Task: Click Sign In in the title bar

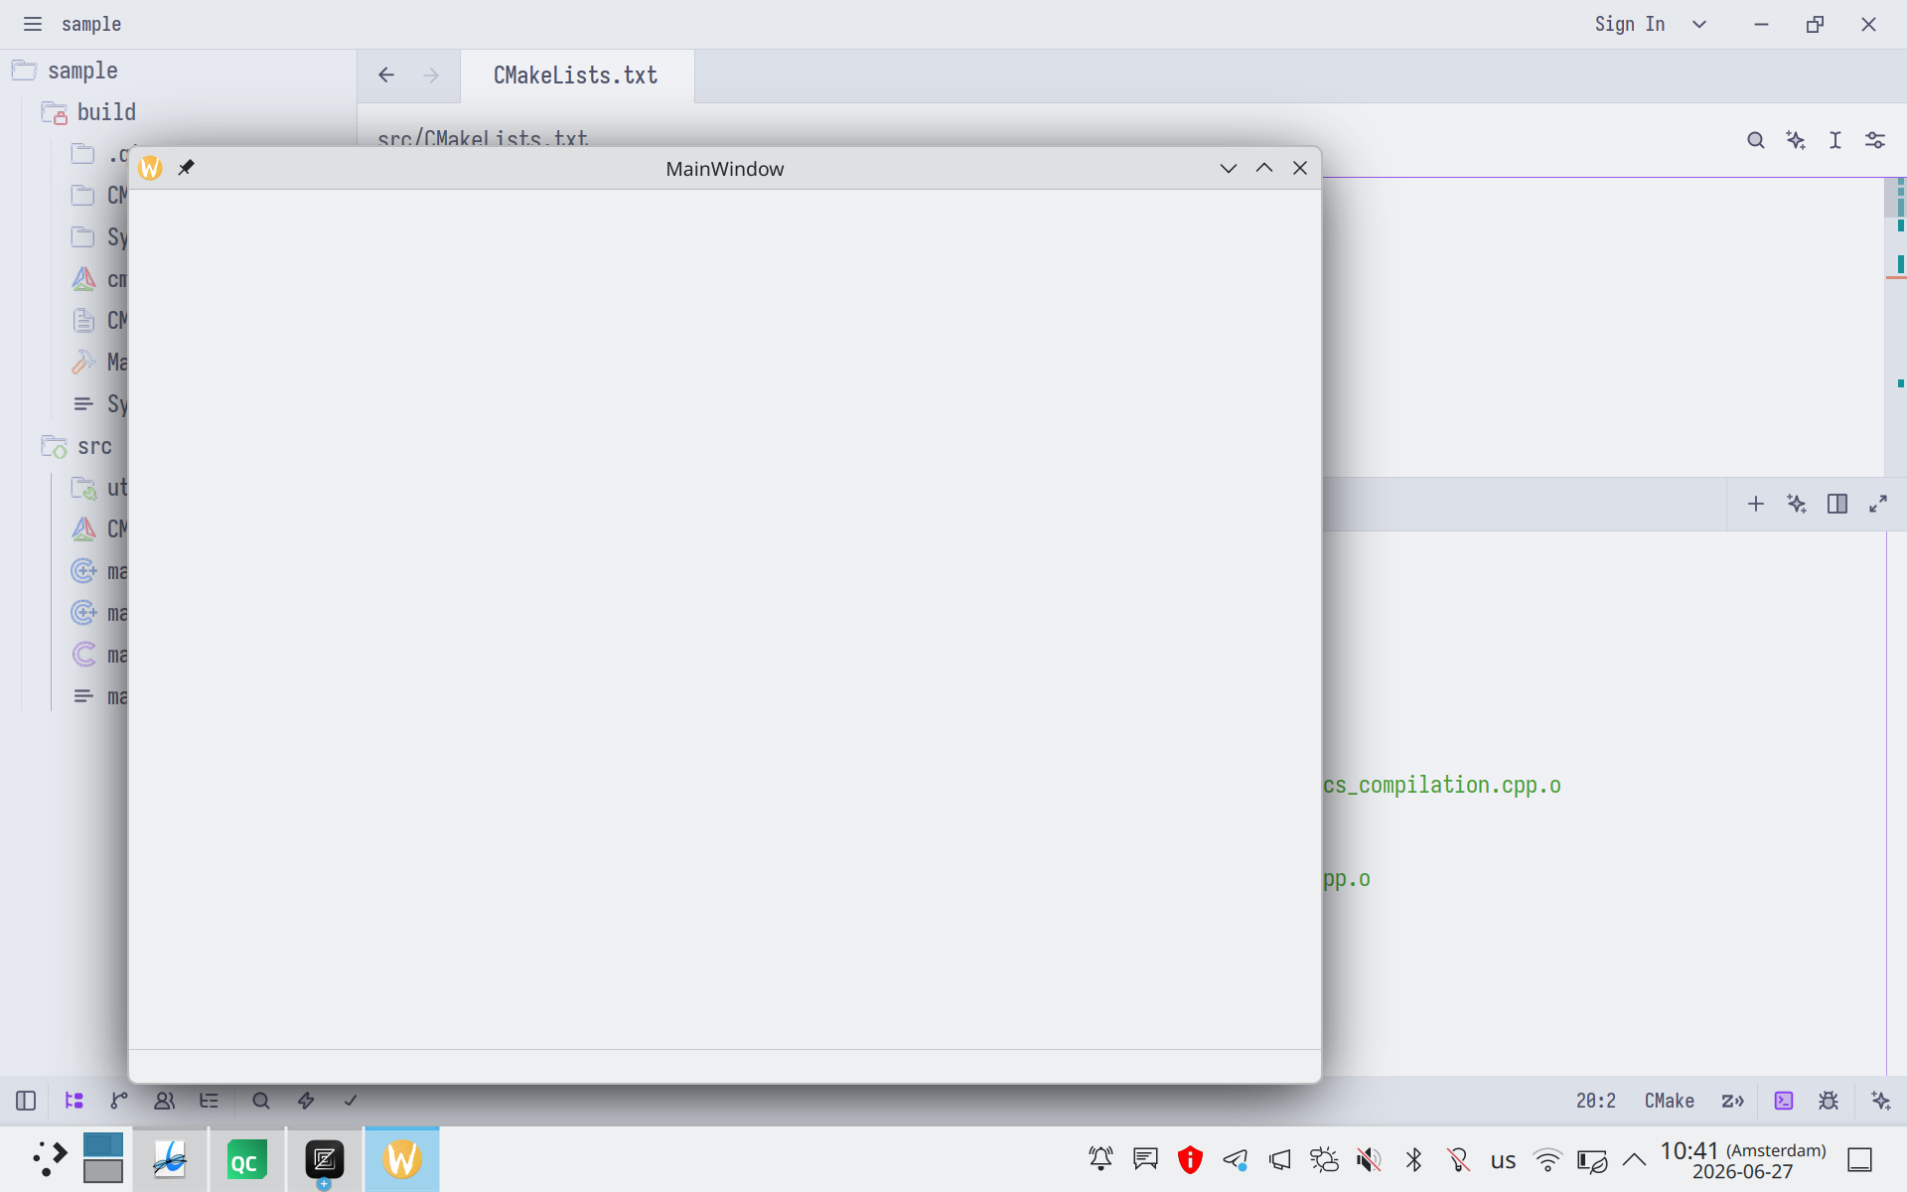Action: (1630, 24)
